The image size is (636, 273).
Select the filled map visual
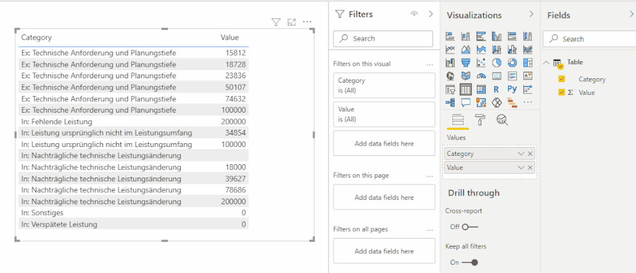click(465, 76)
